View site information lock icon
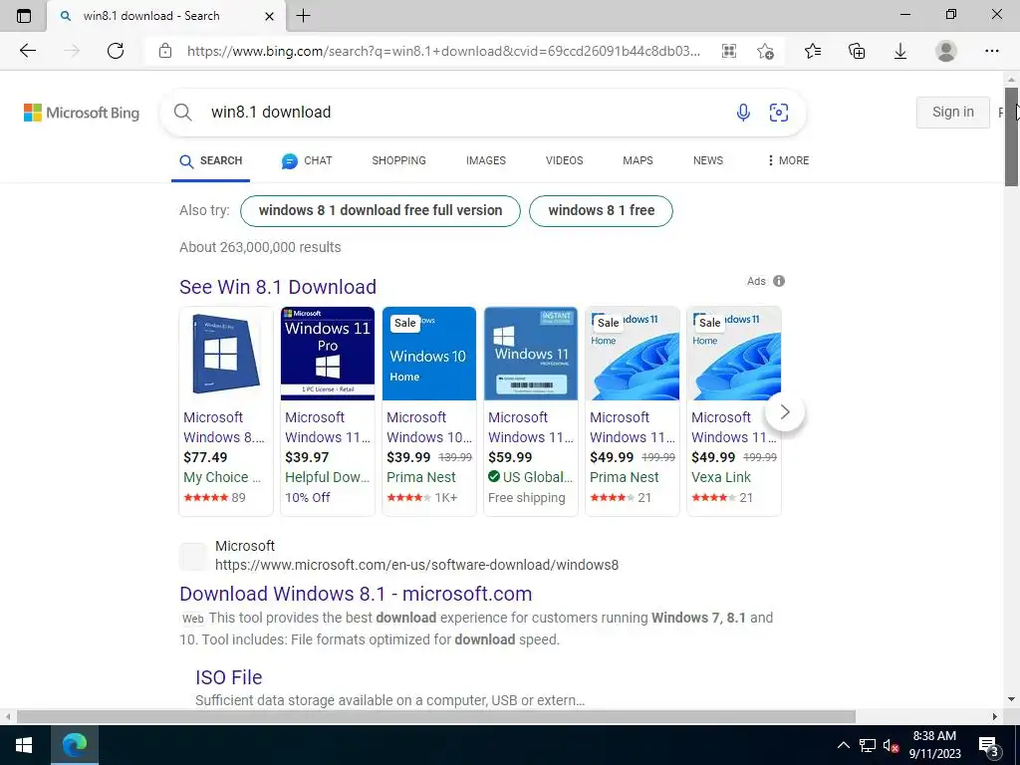 pos(165,51)
